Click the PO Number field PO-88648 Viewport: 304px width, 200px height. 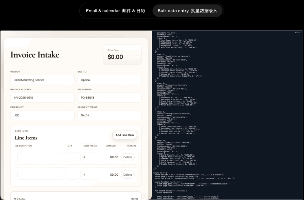point(109,97)
